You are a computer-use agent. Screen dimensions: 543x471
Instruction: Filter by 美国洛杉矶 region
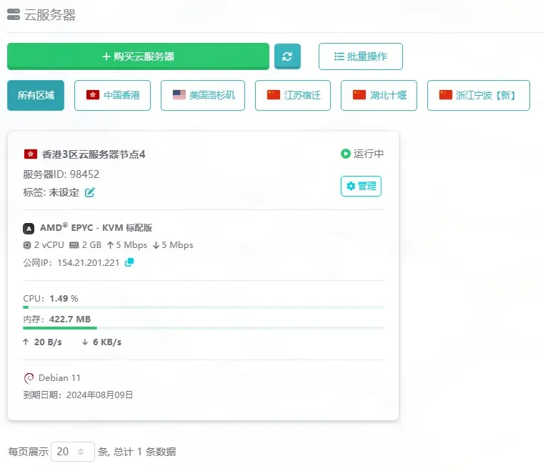pos(203,95)
